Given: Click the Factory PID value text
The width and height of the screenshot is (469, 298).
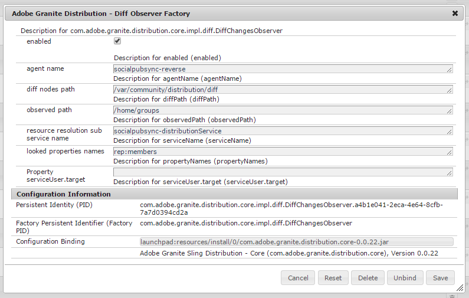Looking at the screenshot, I should pyautogui.click(x=246, y=223).
